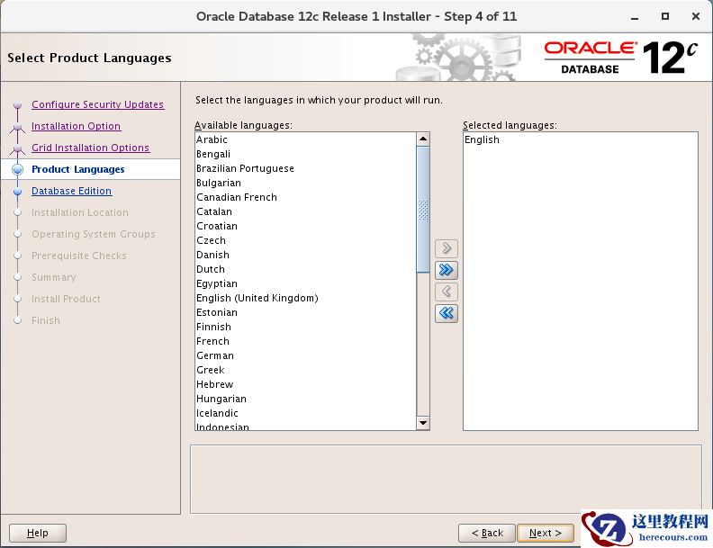This screenshot has height=548, width=713.
Task: Minimize the installer window
Action: (x=635, y=17)
